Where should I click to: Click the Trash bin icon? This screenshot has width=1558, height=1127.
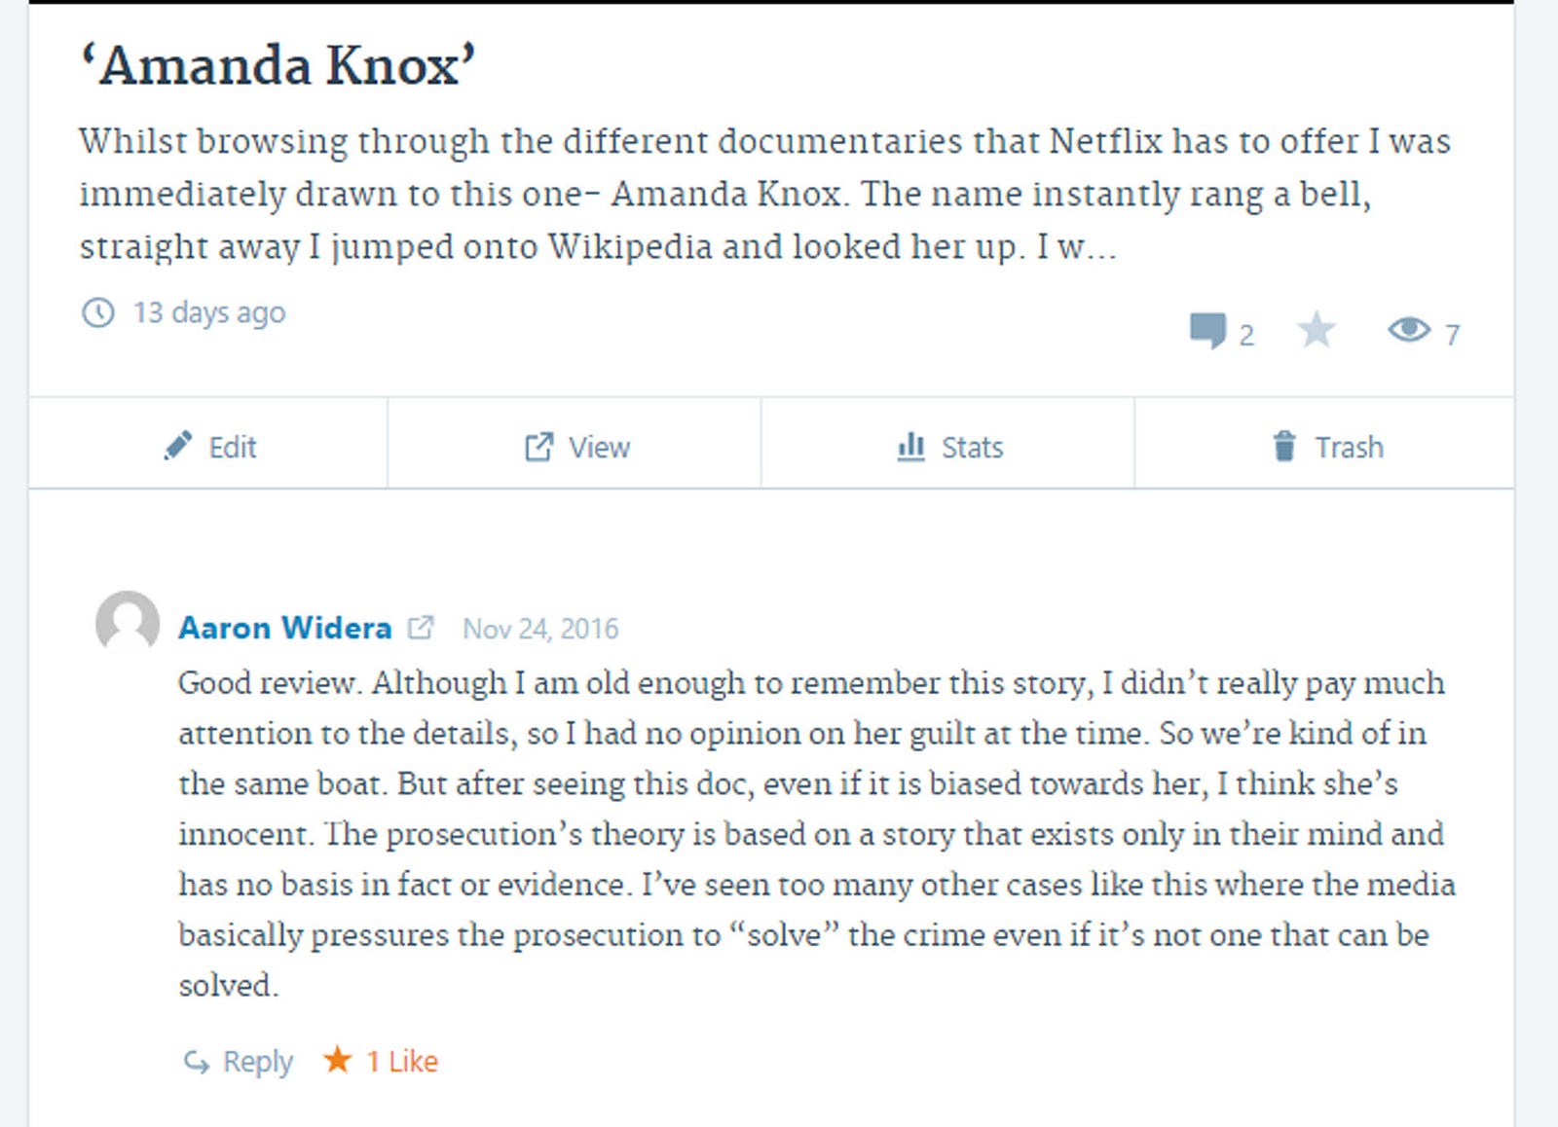coord(1284,446)
